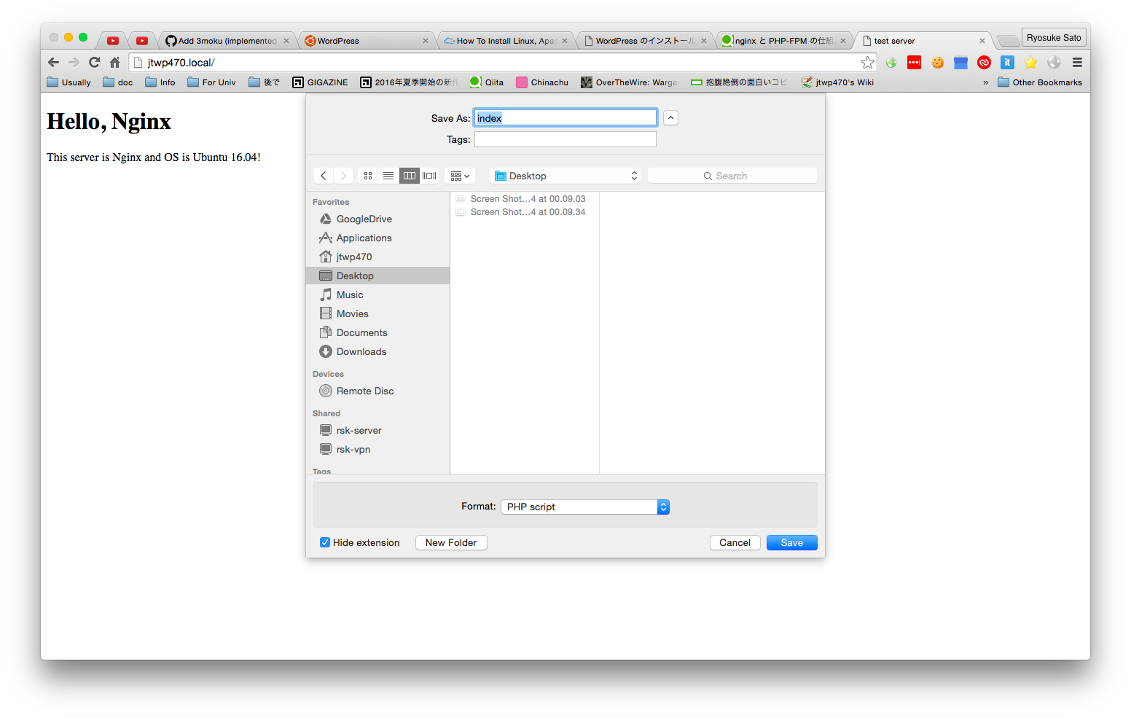Image resolution: width=1131 pixels, height=718 pixels.
Task: Click the Tags input field
Action: 565,139
